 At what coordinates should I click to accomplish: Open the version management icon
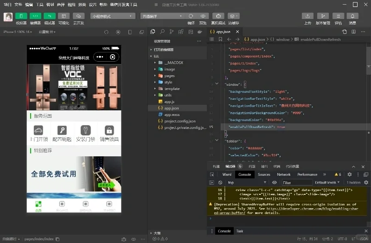(x=323, y=16)
